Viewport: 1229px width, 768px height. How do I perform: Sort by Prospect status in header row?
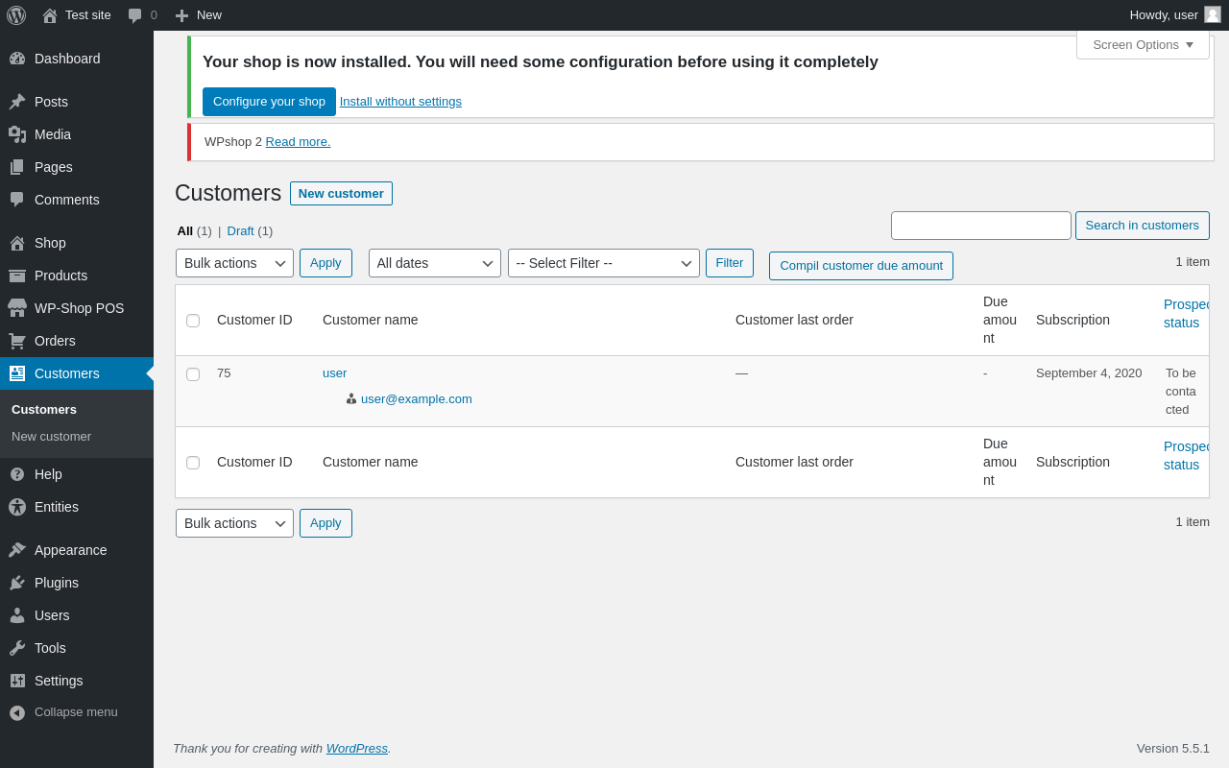point(1186,314)
